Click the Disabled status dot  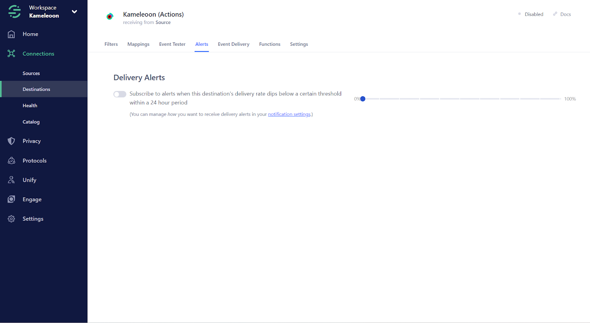520,14
